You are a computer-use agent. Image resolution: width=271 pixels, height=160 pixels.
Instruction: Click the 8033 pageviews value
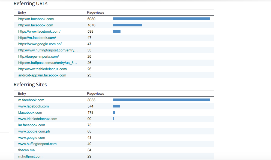pos(91,100)
